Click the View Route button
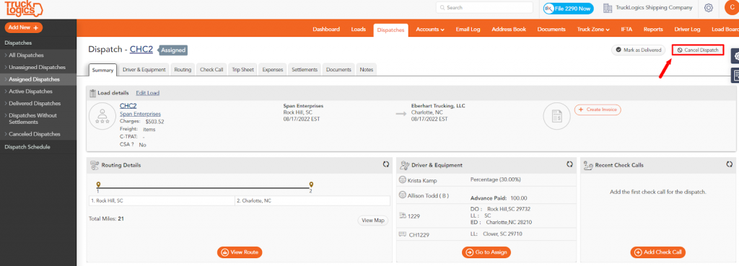This screenshot has height=266, width=739. [x=240, y=252]
